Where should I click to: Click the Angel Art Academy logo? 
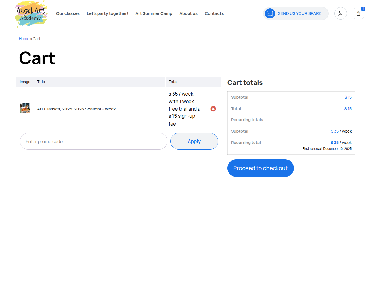(x=31, y=14)
